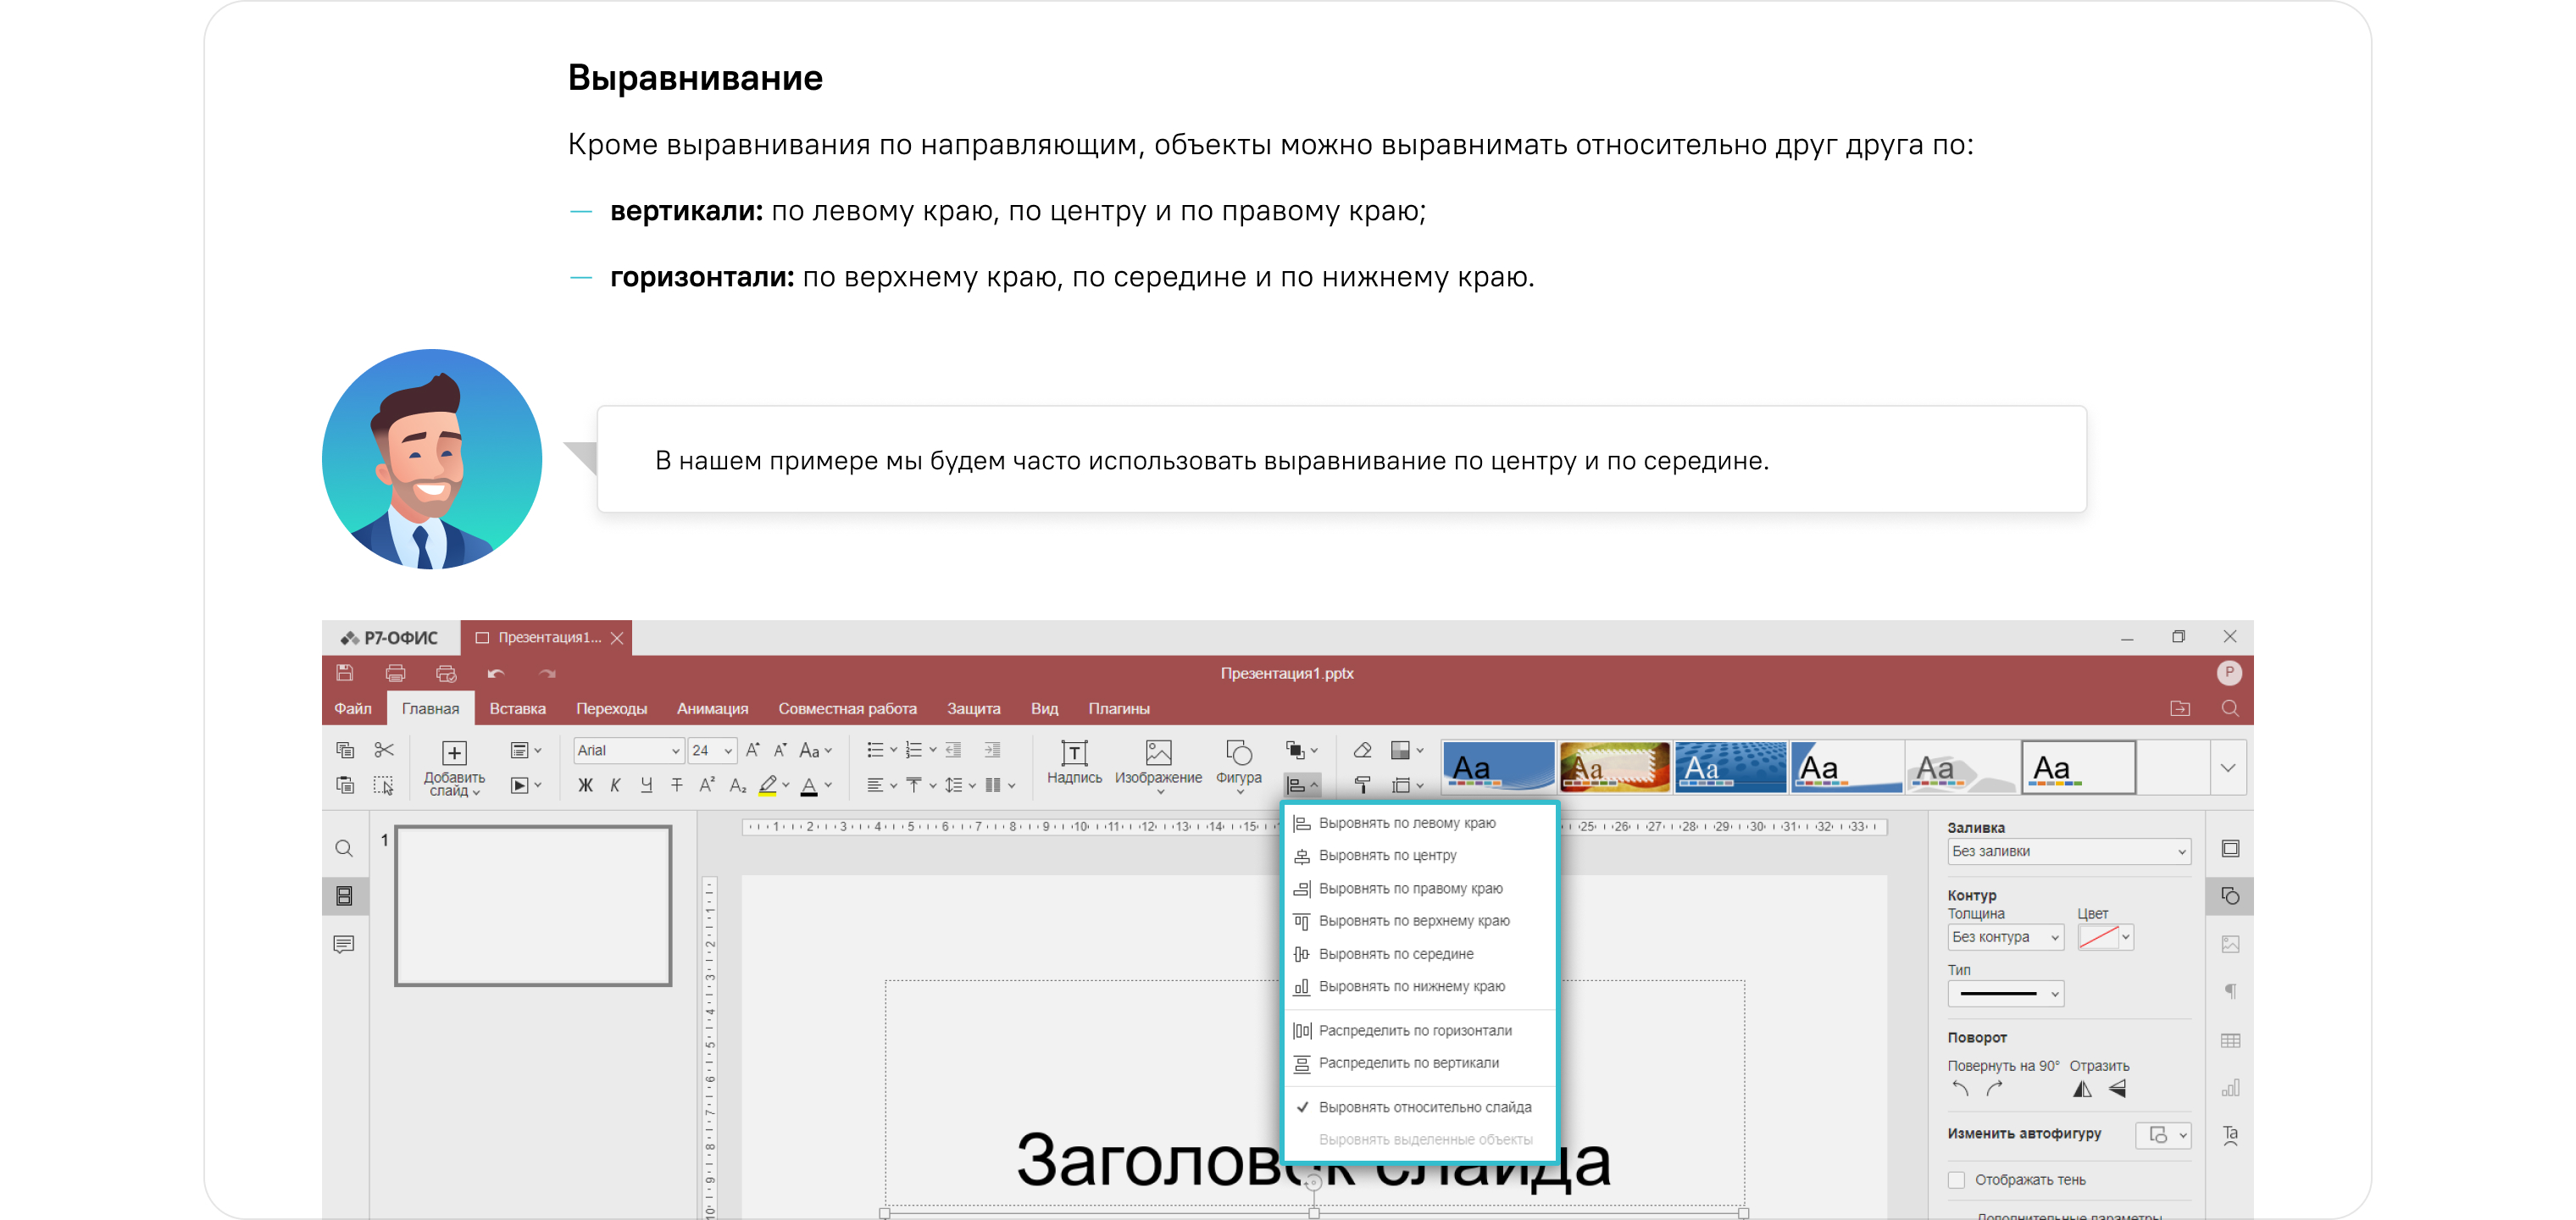This screenshot has height=1220, width=2576.
Task: Click Добавить слайд add slide icon
Action: click(x=454, y=755)
